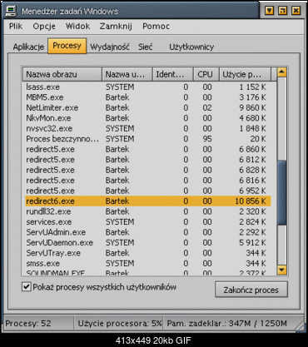Screen dimensions: 308x347
Task: Click the 10 856 K memory value
Action: click(251, 201)
